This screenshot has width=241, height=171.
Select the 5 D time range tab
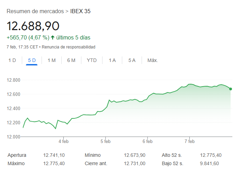pos(32,60)
